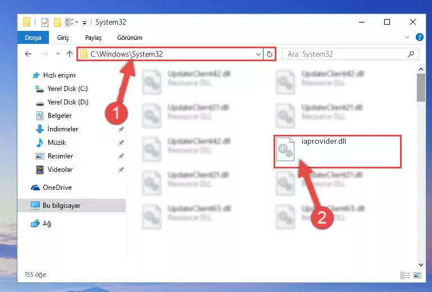Image resolution: width=432 pixels, height=292 pixels.
Task: Click the scrollbar down arrow
Action: pyautogui.click(x=421, y=265)
